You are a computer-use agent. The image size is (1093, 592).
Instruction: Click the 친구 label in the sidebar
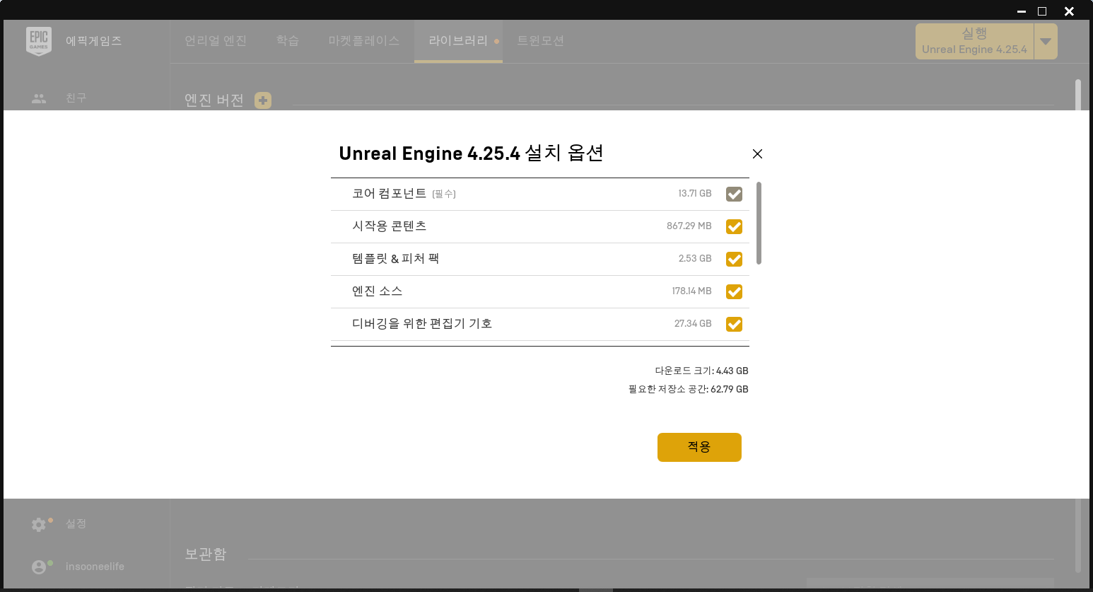(76, 98)
